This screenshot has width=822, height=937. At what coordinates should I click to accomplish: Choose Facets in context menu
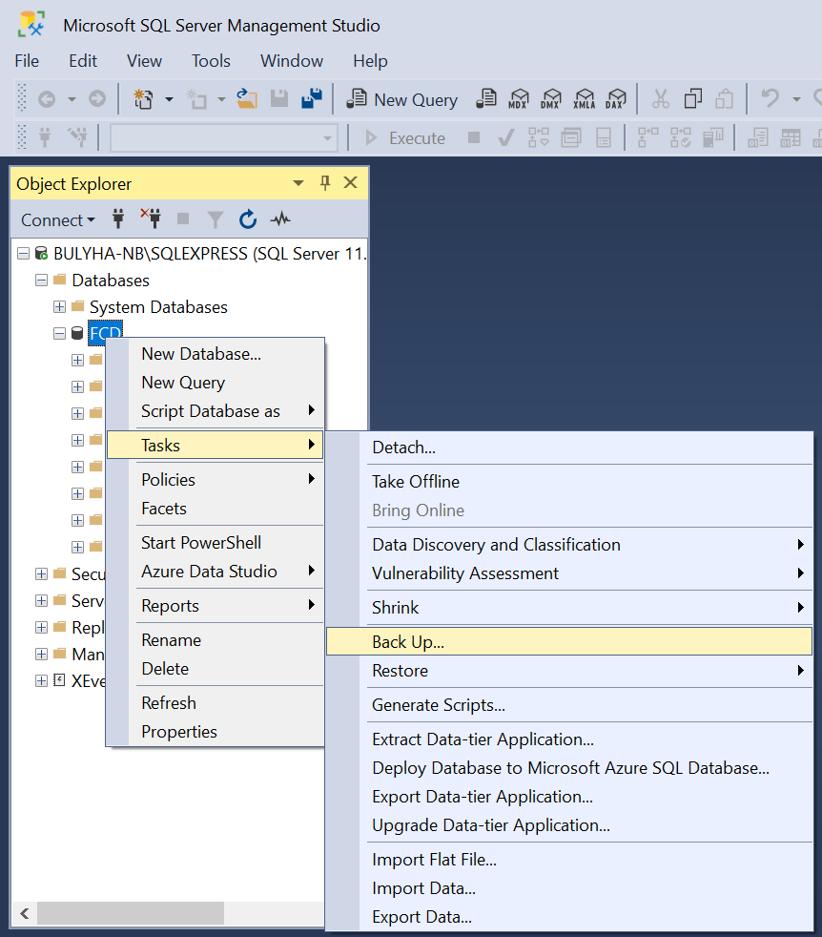216,509
